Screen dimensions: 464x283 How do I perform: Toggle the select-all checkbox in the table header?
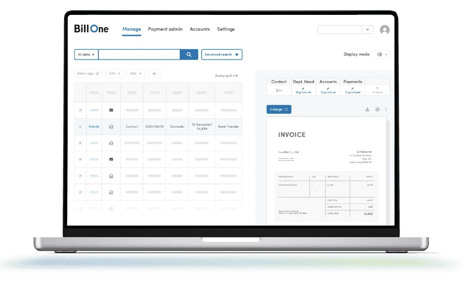pos(80,92)
